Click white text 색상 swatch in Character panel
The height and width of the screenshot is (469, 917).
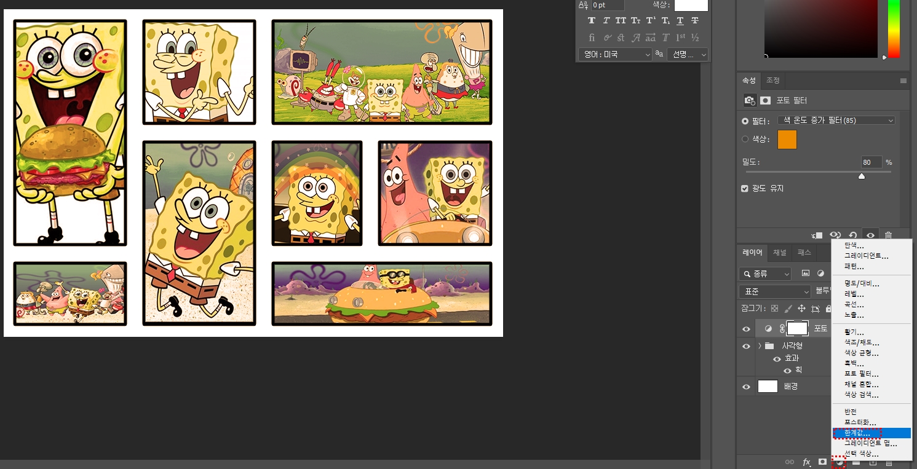[x=691, y=5]
